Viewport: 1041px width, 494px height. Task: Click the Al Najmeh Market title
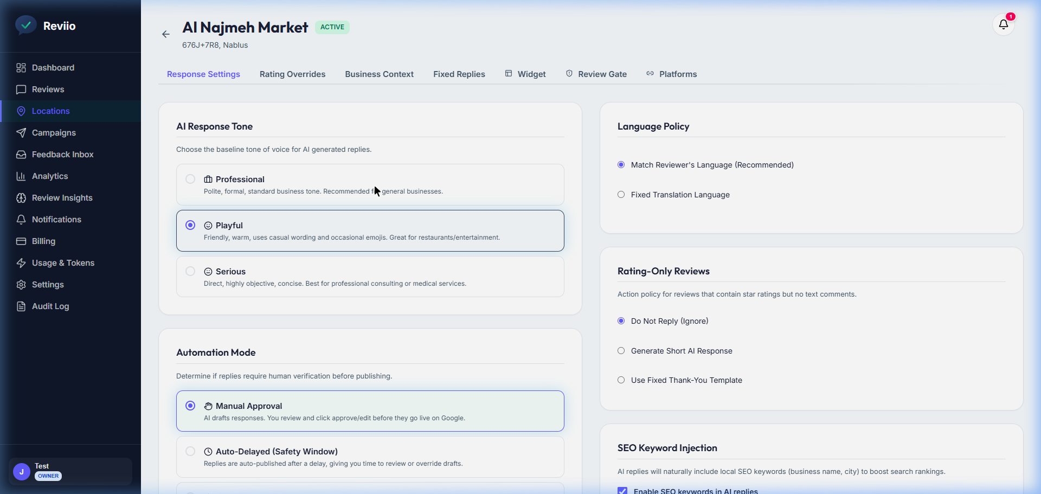coord(245,27)
